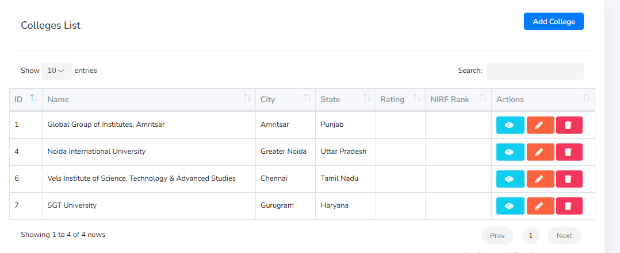Delete the Vels Institute entry

tap(569, 179)
